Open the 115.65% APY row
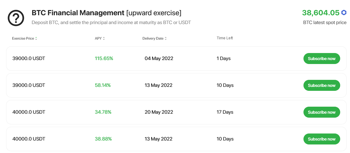Image resolution: width=350 pixels, height=153 pixels. 176,59
